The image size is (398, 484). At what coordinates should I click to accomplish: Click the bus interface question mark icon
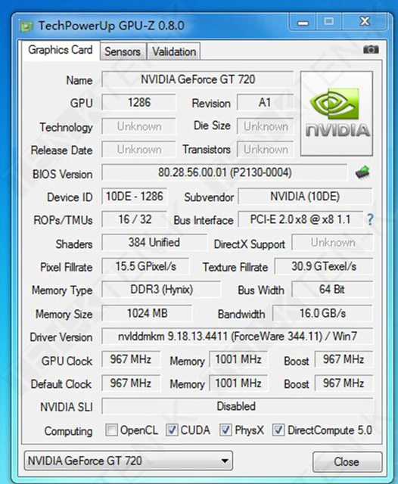click(x=370, y=219)
